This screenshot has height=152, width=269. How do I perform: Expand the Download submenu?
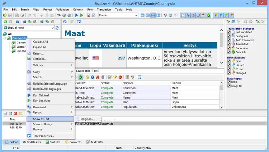(x=51, y=107)
